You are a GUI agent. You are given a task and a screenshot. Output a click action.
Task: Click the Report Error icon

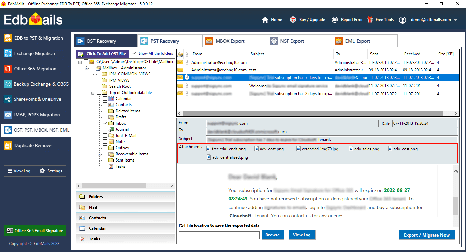[335, 20]
